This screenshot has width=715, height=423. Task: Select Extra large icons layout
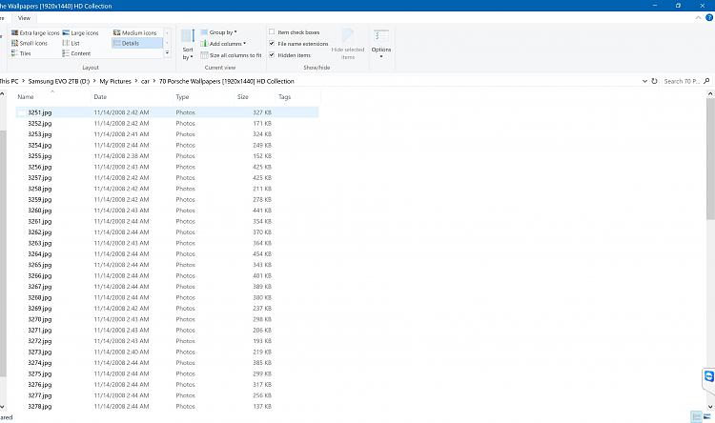click(x=37, y=32)
